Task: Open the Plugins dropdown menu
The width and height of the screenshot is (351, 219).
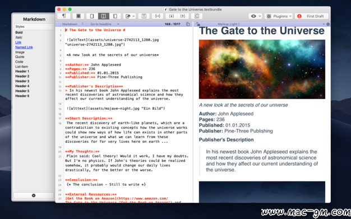Action: 279,16
